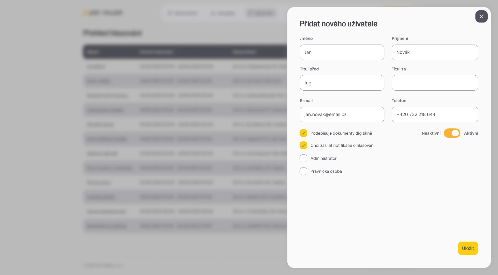The height and width of the screenshot is (275, 498).
Task: Check the 'Právnická osoba' checkbox
Action: (303, 171)
